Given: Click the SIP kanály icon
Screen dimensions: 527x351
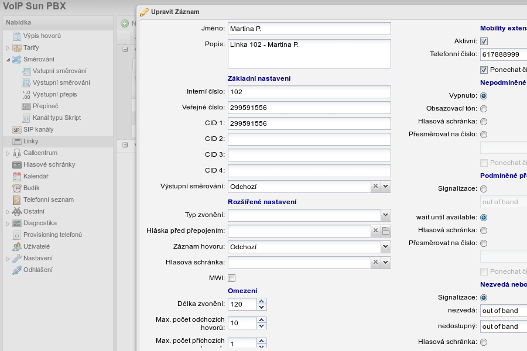Looking at the screenshot, I should tap(17, 130).
